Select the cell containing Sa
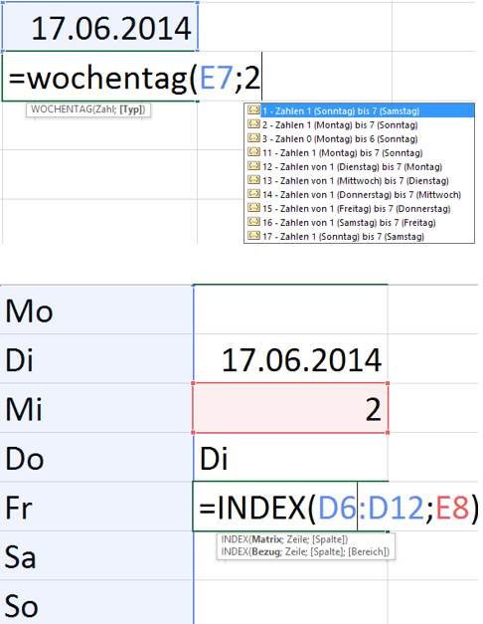Image resolution: width=483 pixels, height=624 pixels. [96, 556]
